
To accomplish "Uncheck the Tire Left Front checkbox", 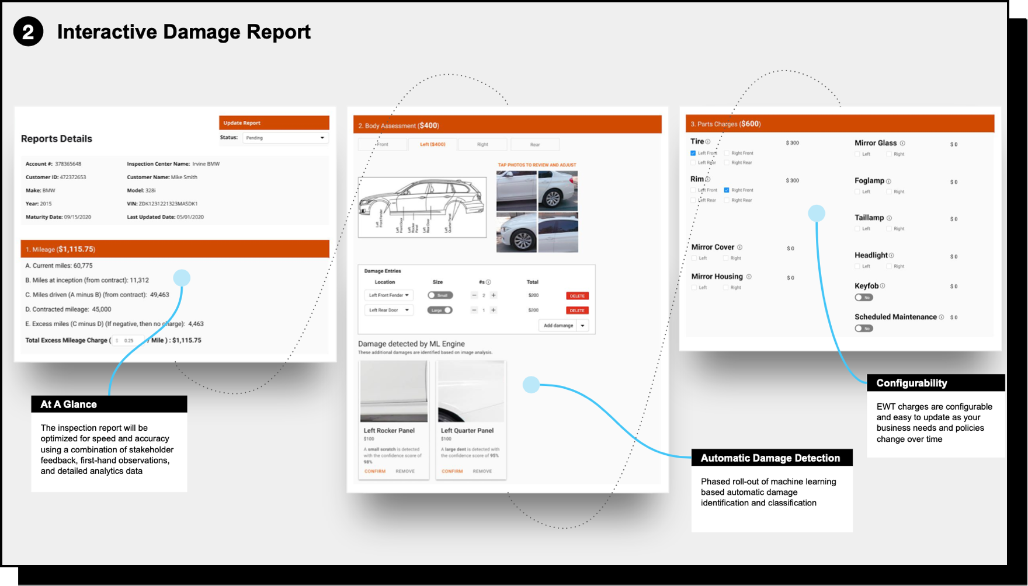I will click(x=693, y=154).
